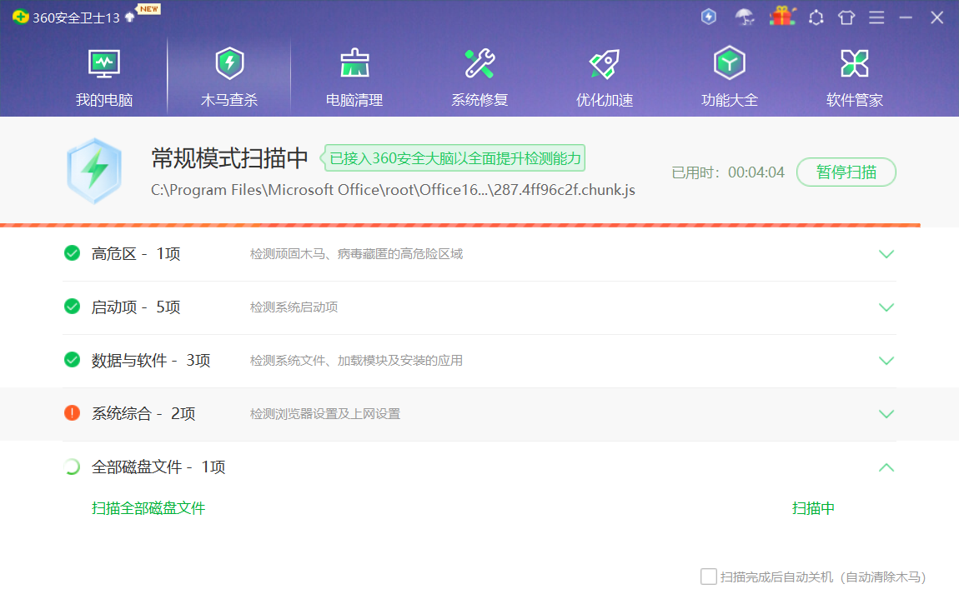Screen dimensions: 959x604
Task: Click green check status icon for 高危区
Action: [x=73, y=252]
